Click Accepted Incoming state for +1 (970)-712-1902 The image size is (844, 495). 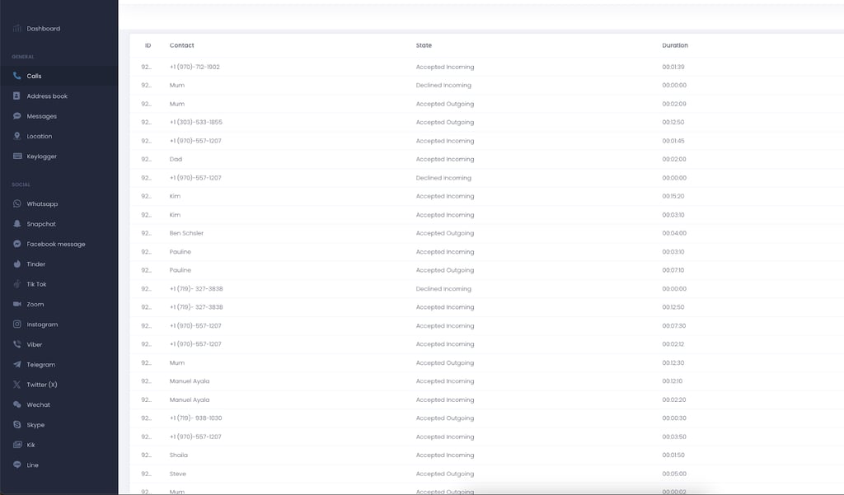(x=445, y=68)
